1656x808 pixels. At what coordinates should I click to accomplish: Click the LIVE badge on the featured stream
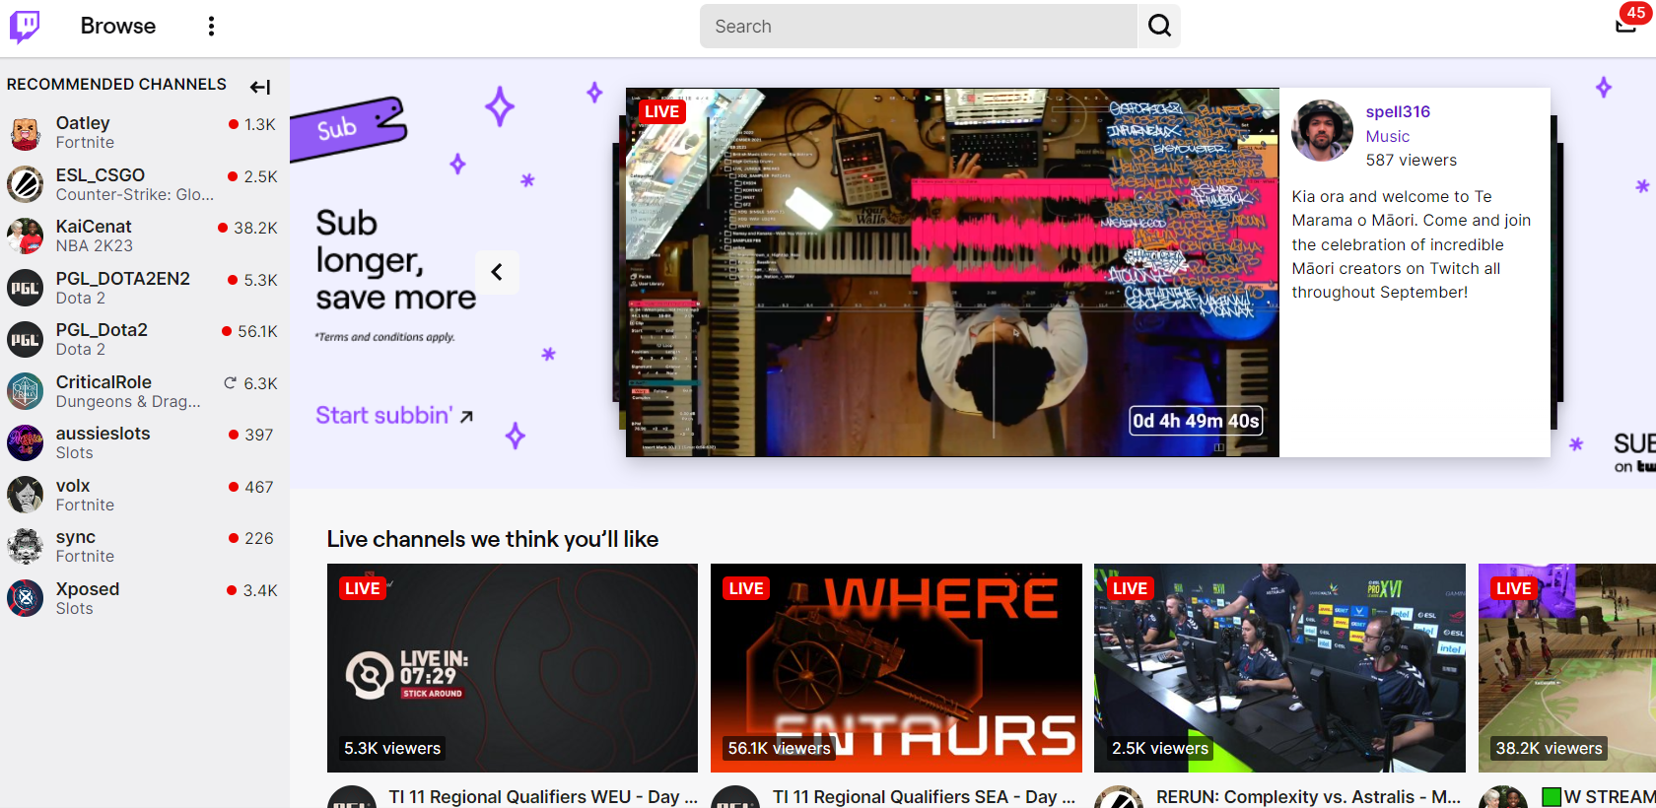point(661,111)
